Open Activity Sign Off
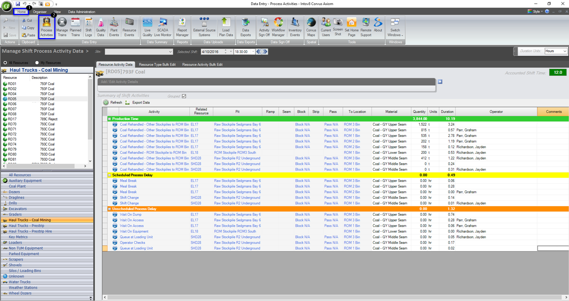The image size is (569, 301). (264, 27)
